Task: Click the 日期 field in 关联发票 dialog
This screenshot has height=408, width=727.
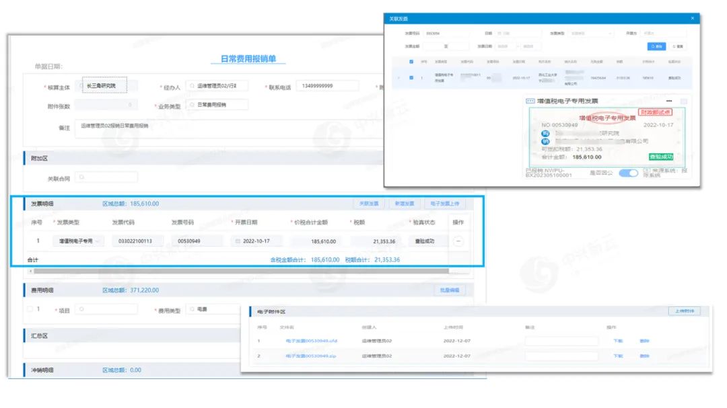Action: 518,34
